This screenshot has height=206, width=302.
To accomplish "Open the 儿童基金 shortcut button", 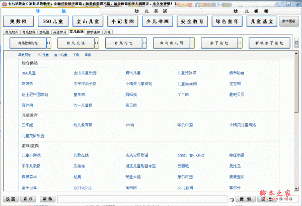I will pos(262,21).
